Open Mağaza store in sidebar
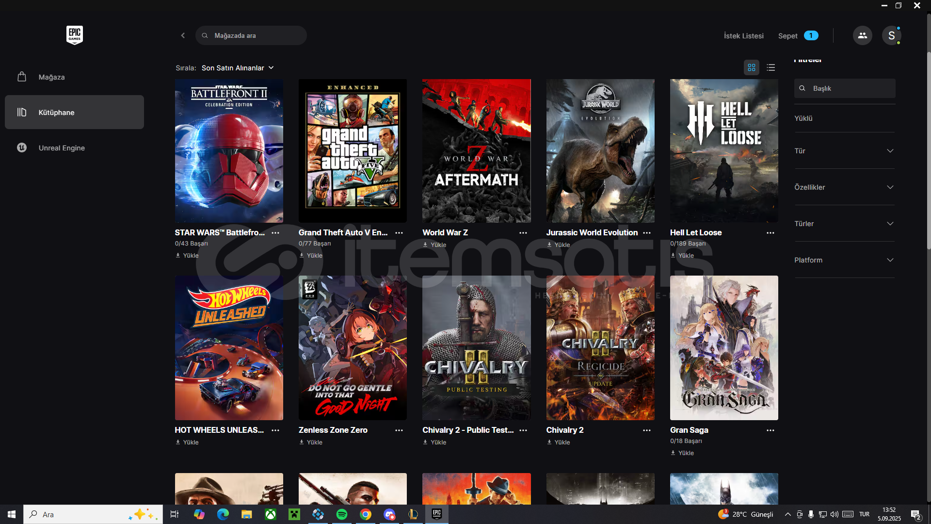Viewport: 931px width, 524px height. pos(74,77)
